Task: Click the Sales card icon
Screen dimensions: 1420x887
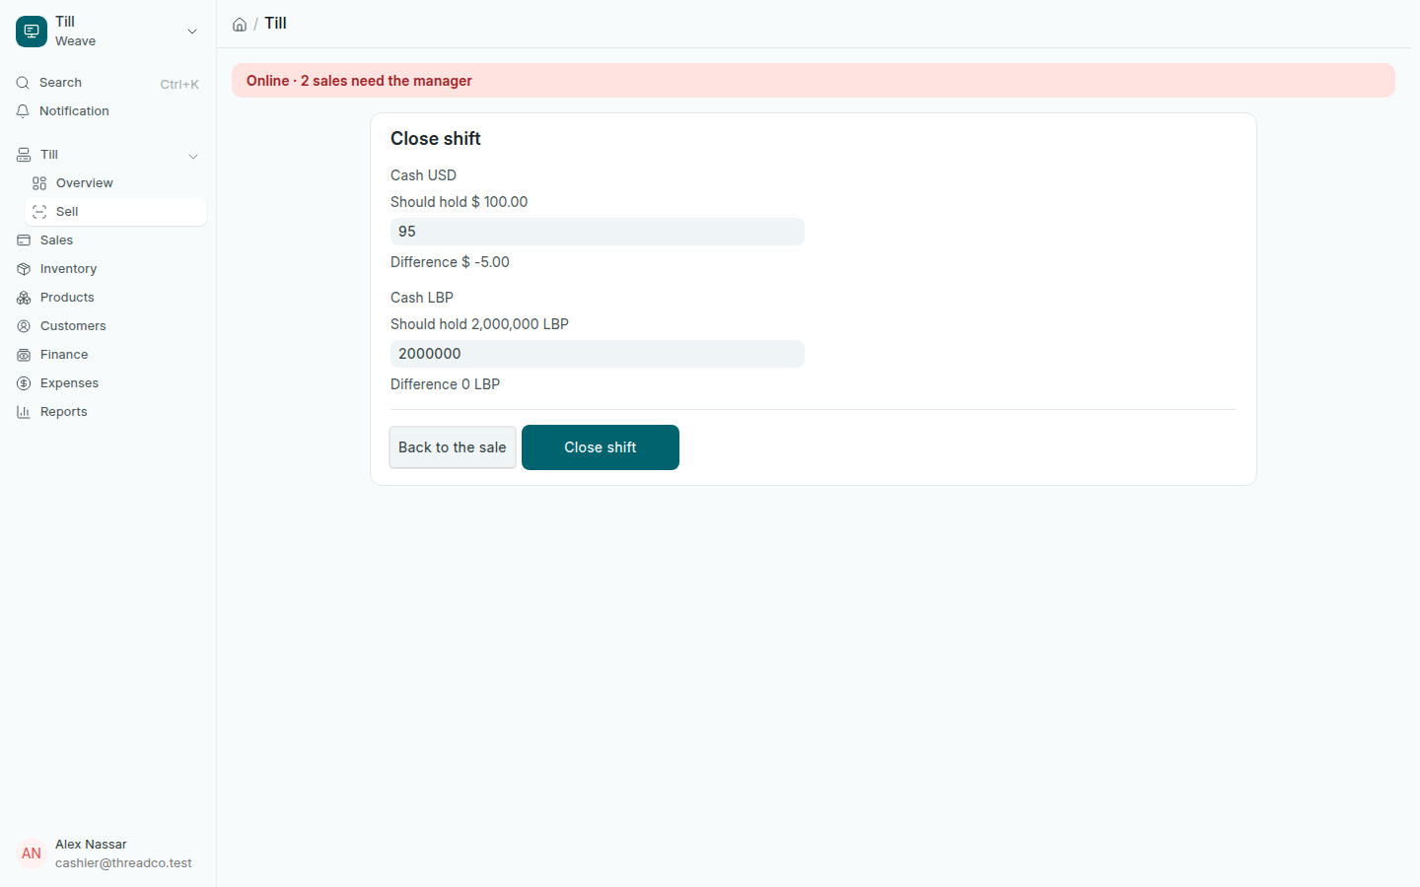Action: pyautogui.click(x=24, y=240)
